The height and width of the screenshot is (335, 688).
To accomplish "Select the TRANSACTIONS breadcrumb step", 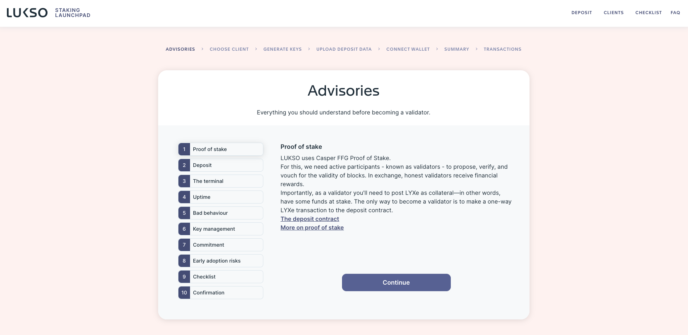I will 502,49.
